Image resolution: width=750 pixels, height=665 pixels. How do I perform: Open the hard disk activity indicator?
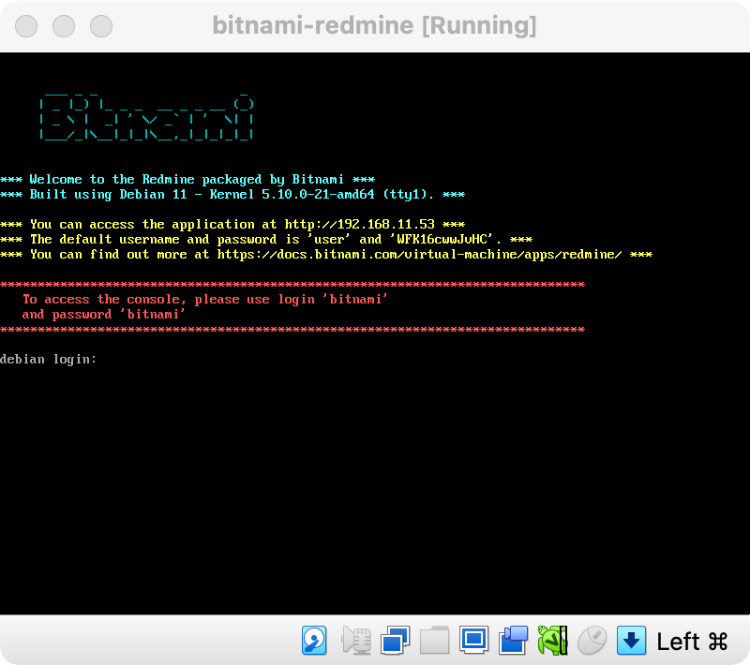(314, 640)
